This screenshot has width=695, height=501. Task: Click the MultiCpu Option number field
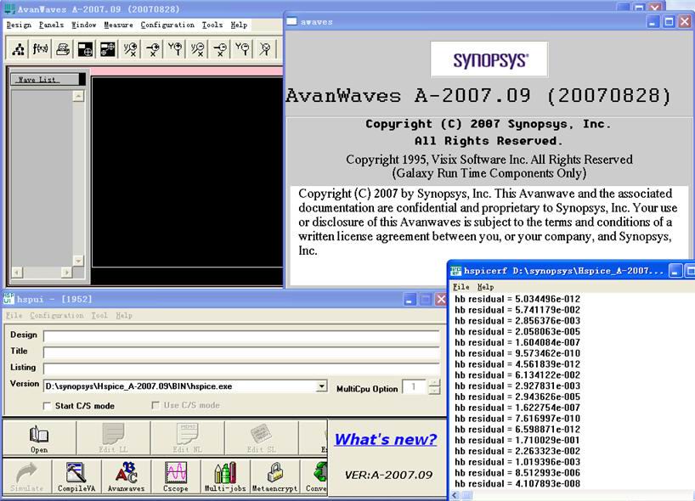tap(415, 387)
